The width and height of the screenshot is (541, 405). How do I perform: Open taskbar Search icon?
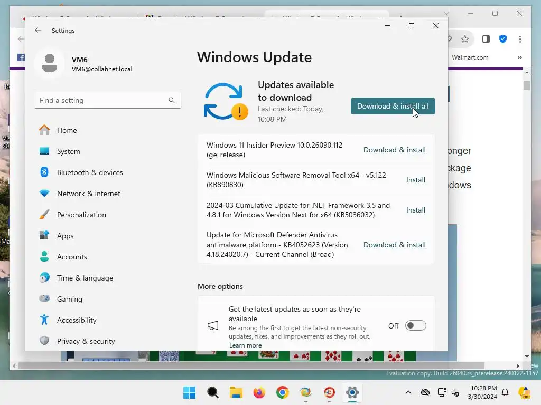212,392
